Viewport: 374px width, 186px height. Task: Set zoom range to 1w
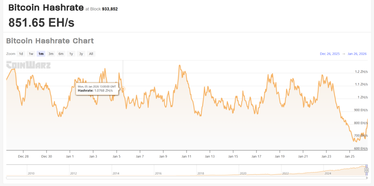coord(31,54)
